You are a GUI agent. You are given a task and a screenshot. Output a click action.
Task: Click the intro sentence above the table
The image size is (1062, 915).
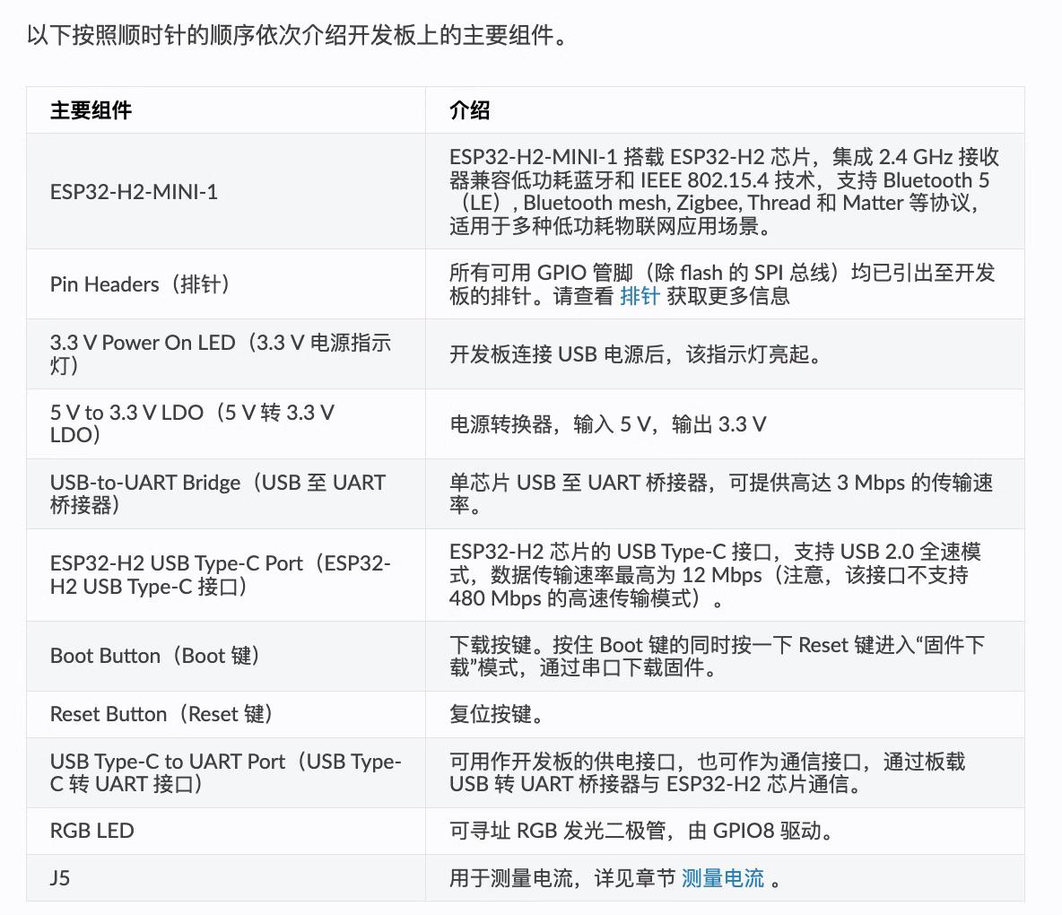tap(298, 35)
